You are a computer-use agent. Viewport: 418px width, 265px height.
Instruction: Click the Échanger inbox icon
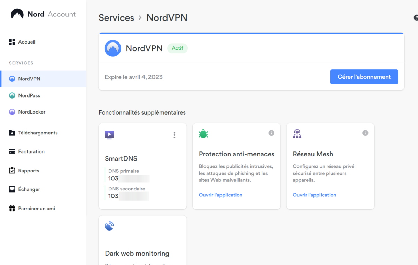coord(12,189)
